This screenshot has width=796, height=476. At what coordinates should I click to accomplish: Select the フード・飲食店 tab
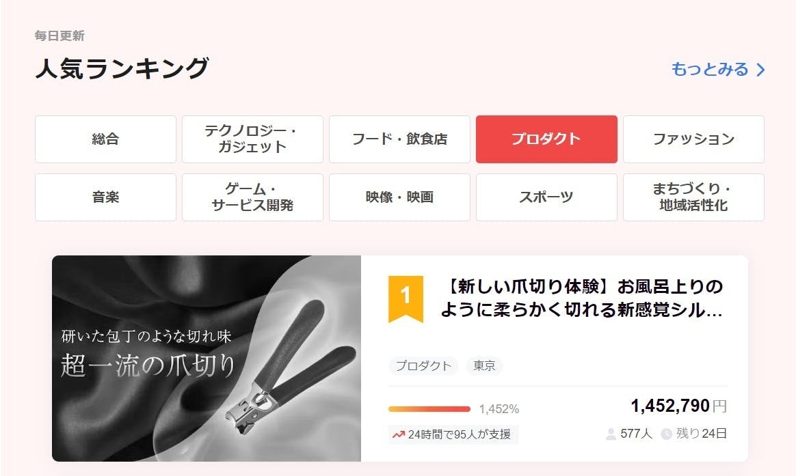399,139
